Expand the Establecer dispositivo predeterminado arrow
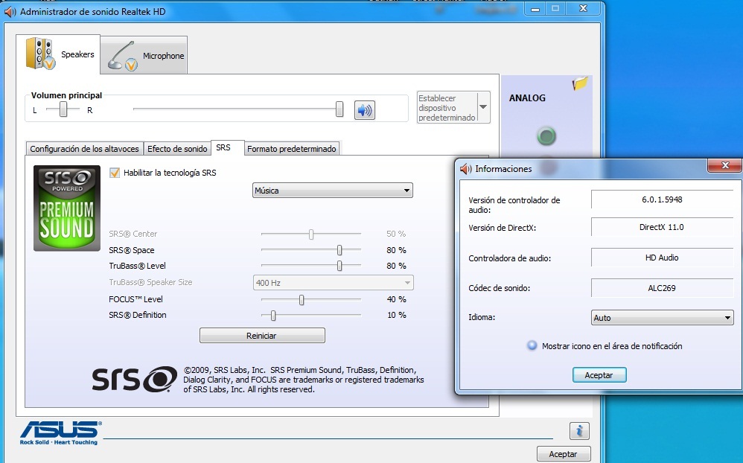The image size is (743, 463). point(483,107)
